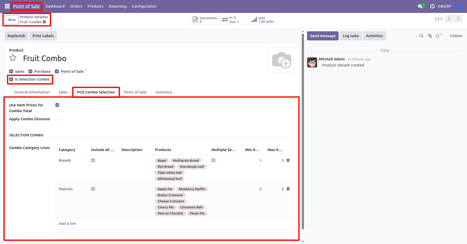Toggle Include all for Breads
The height and width of the screenshot is (244, 467).
pyautogui.click(x=93, y=160)
